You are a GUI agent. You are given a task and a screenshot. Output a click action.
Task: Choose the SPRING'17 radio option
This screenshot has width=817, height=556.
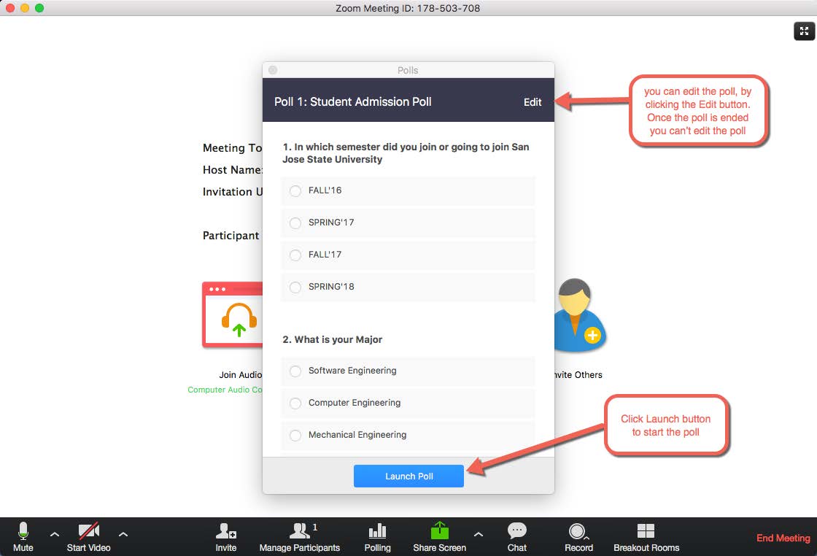coord(295,223)
